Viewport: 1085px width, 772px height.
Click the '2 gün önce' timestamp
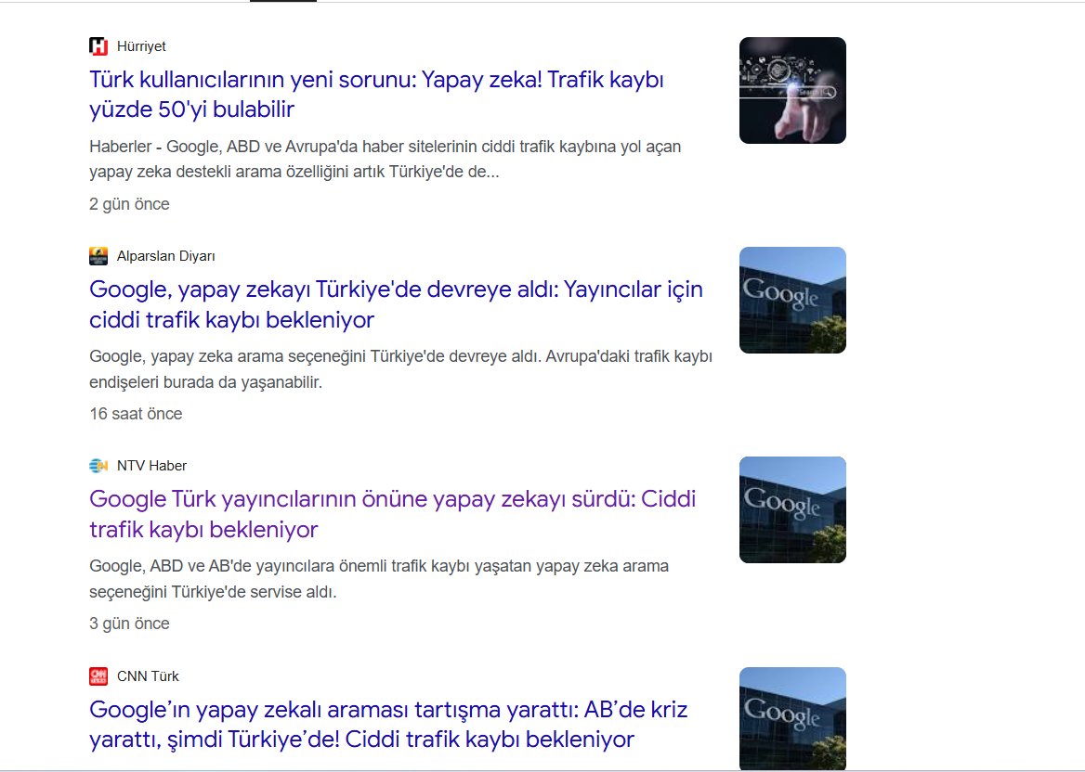(129, 204)
